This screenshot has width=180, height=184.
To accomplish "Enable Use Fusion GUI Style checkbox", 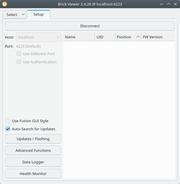I will (x=8, y=121).
